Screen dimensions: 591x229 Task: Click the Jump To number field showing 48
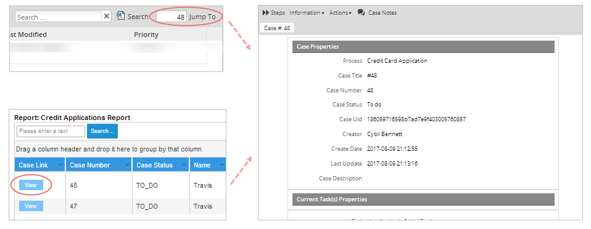point(172,17)
